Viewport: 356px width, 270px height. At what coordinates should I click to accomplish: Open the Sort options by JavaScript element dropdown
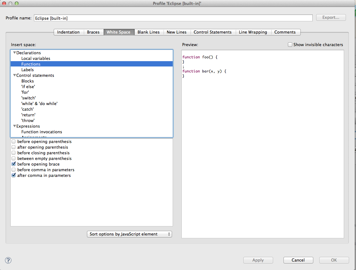coord(129,234)
